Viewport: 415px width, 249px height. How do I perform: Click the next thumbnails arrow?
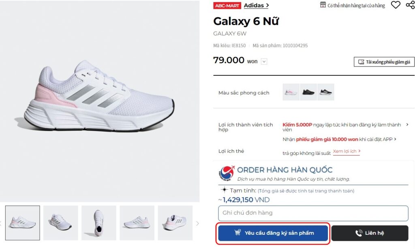[x=197, y=223]
